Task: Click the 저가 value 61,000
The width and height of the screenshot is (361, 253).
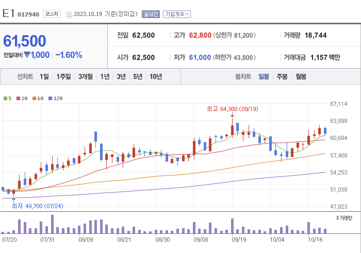Action: click(200, 57)
